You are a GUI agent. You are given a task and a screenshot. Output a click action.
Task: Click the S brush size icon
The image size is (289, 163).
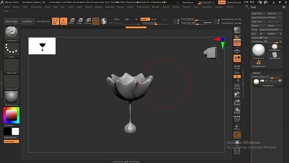click(x=176, y=21)
